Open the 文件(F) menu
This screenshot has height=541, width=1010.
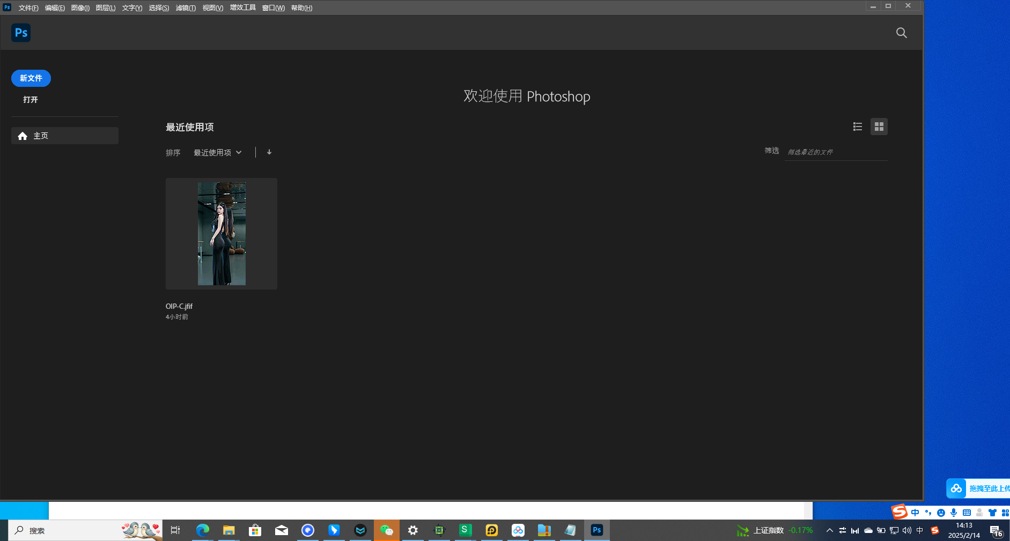pos(28,8)
